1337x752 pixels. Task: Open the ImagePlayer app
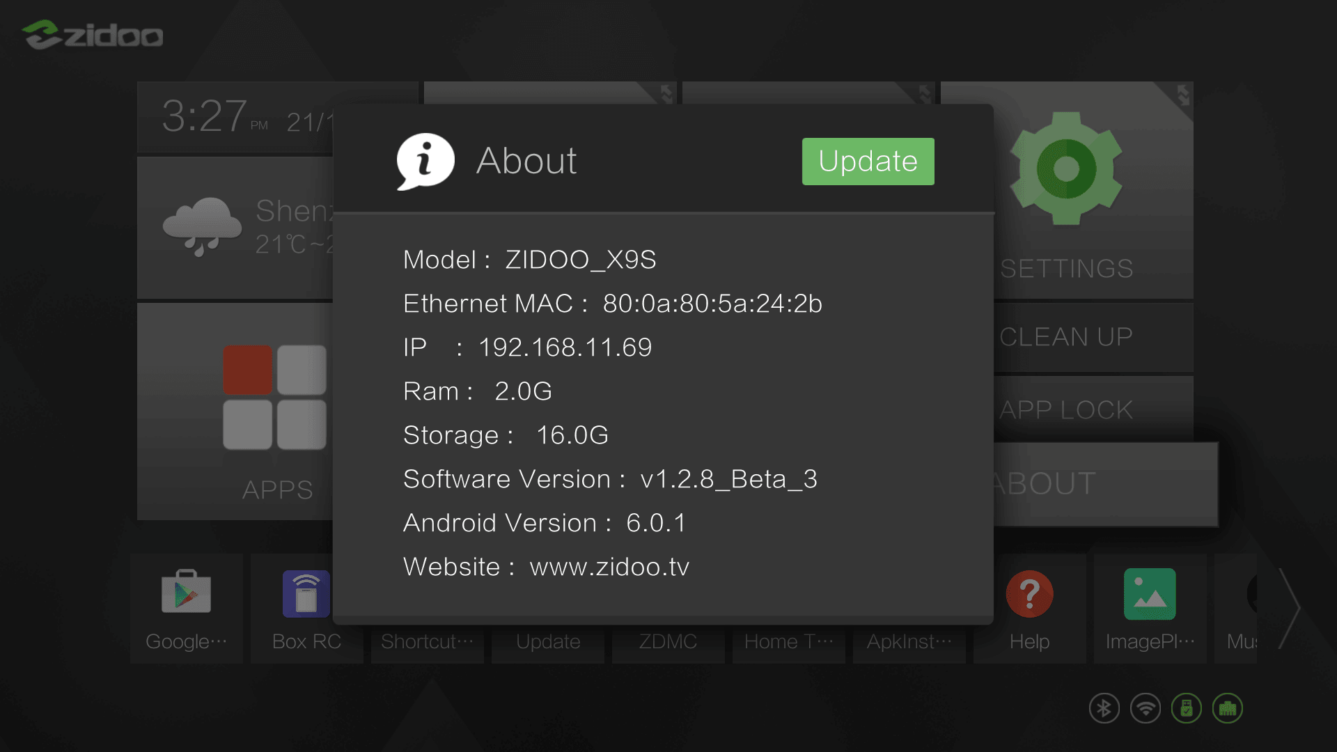[1150, 608]
